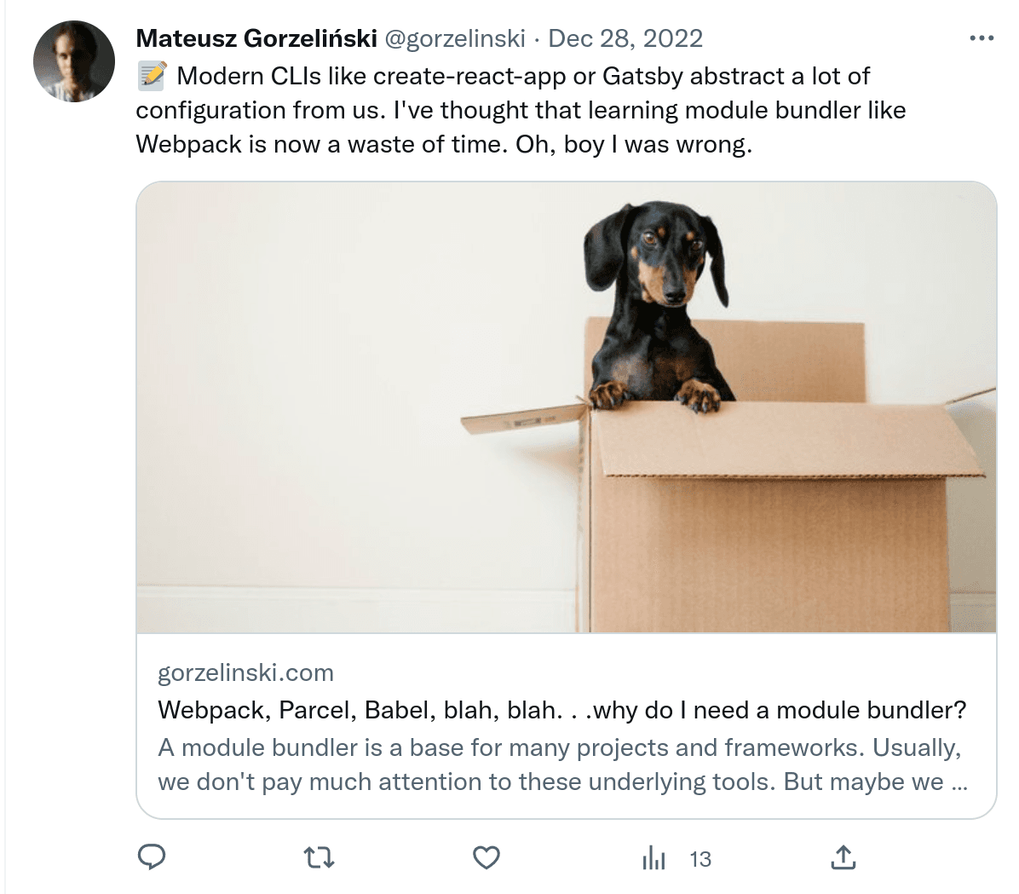Click the gorzelinski.com domain in link card
Viewport: 1019px width, 894px height.
coord(245,672)
